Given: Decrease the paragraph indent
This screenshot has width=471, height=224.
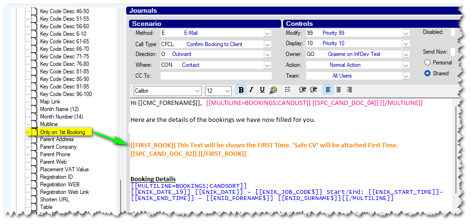Looking at the screenshot, I should pyautogui.click(x=302, y=90).
